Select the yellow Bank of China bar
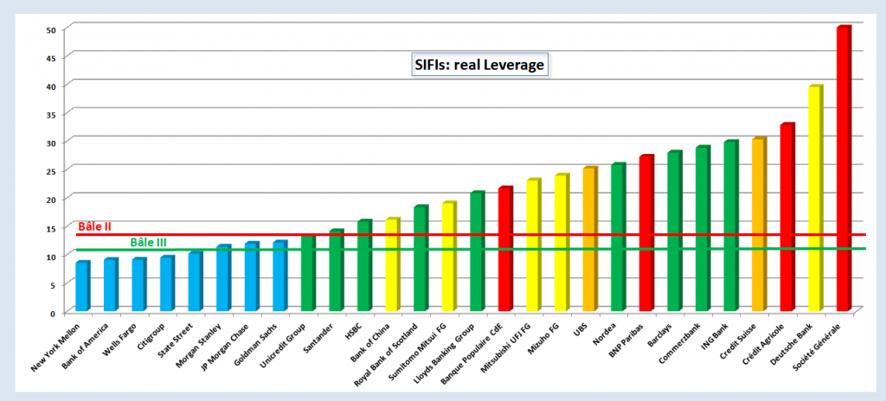The image size is (886, 401). click(x=392, y=264)
